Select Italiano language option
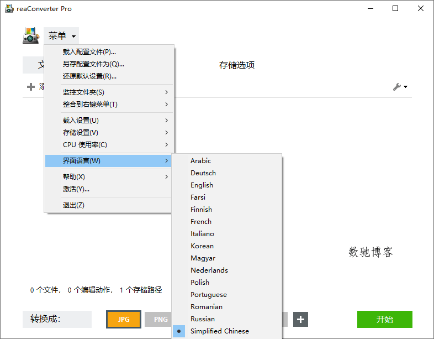 point(227,234)
